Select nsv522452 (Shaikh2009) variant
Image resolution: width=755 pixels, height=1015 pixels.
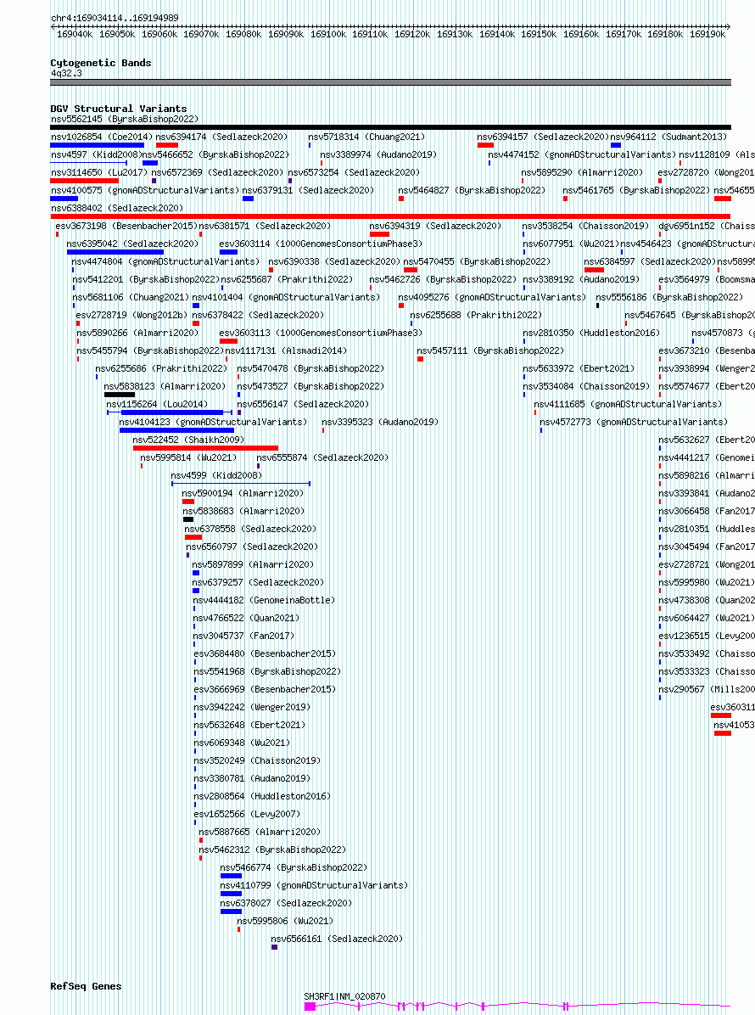click(x=188, y=440)
